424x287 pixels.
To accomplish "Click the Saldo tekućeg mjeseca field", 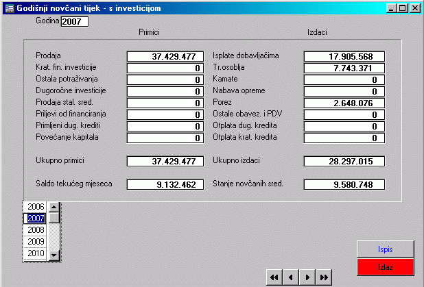I will [x=165, y=184].
